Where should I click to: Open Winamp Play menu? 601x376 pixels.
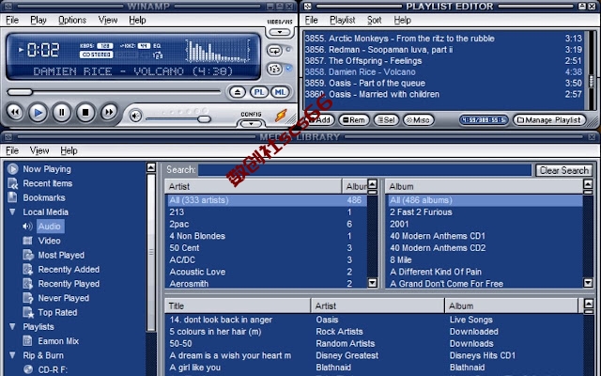coord(39,20)
